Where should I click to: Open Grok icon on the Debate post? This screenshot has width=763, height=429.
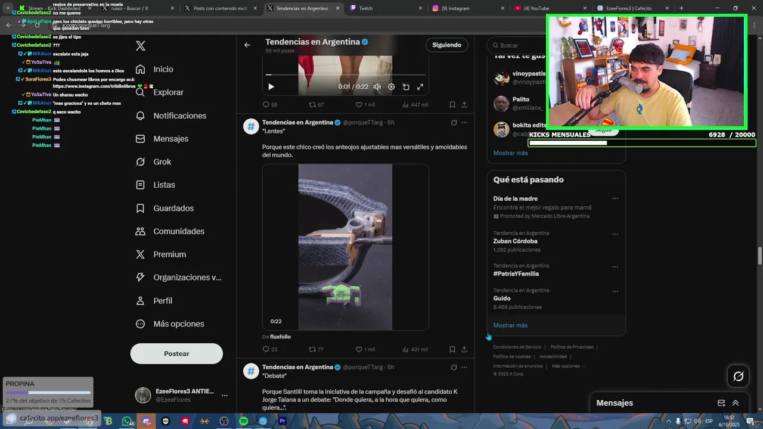coord(454,368)
